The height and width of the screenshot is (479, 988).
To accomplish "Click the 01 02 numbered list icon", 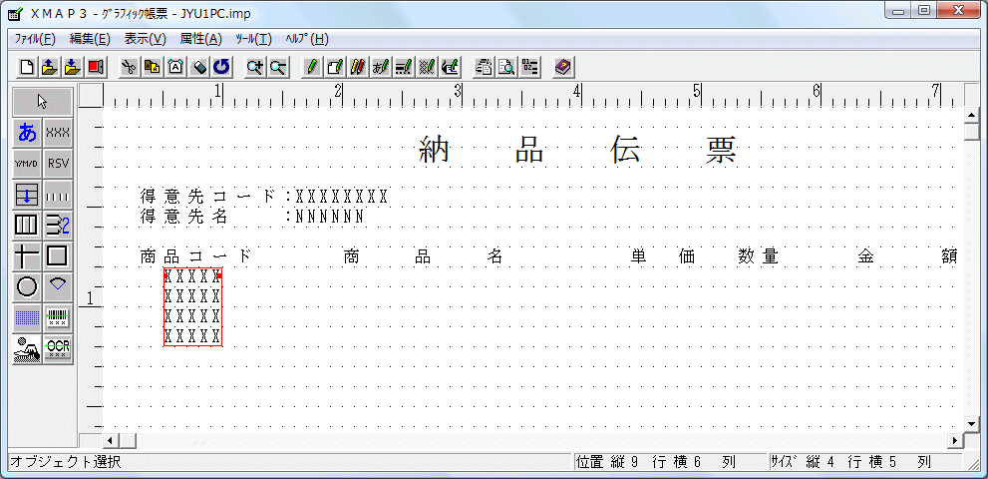I will click(x=530, y=66).
